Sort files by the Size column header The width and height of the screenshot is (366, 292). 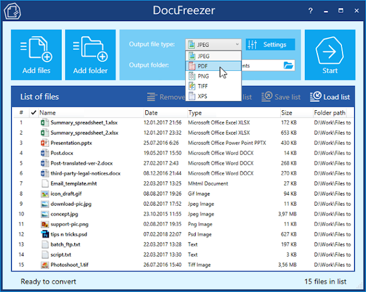[287, 113]
